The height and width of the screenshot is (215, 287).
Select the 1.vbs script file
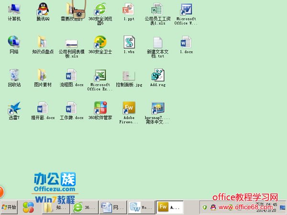click(x=129, y=45)
